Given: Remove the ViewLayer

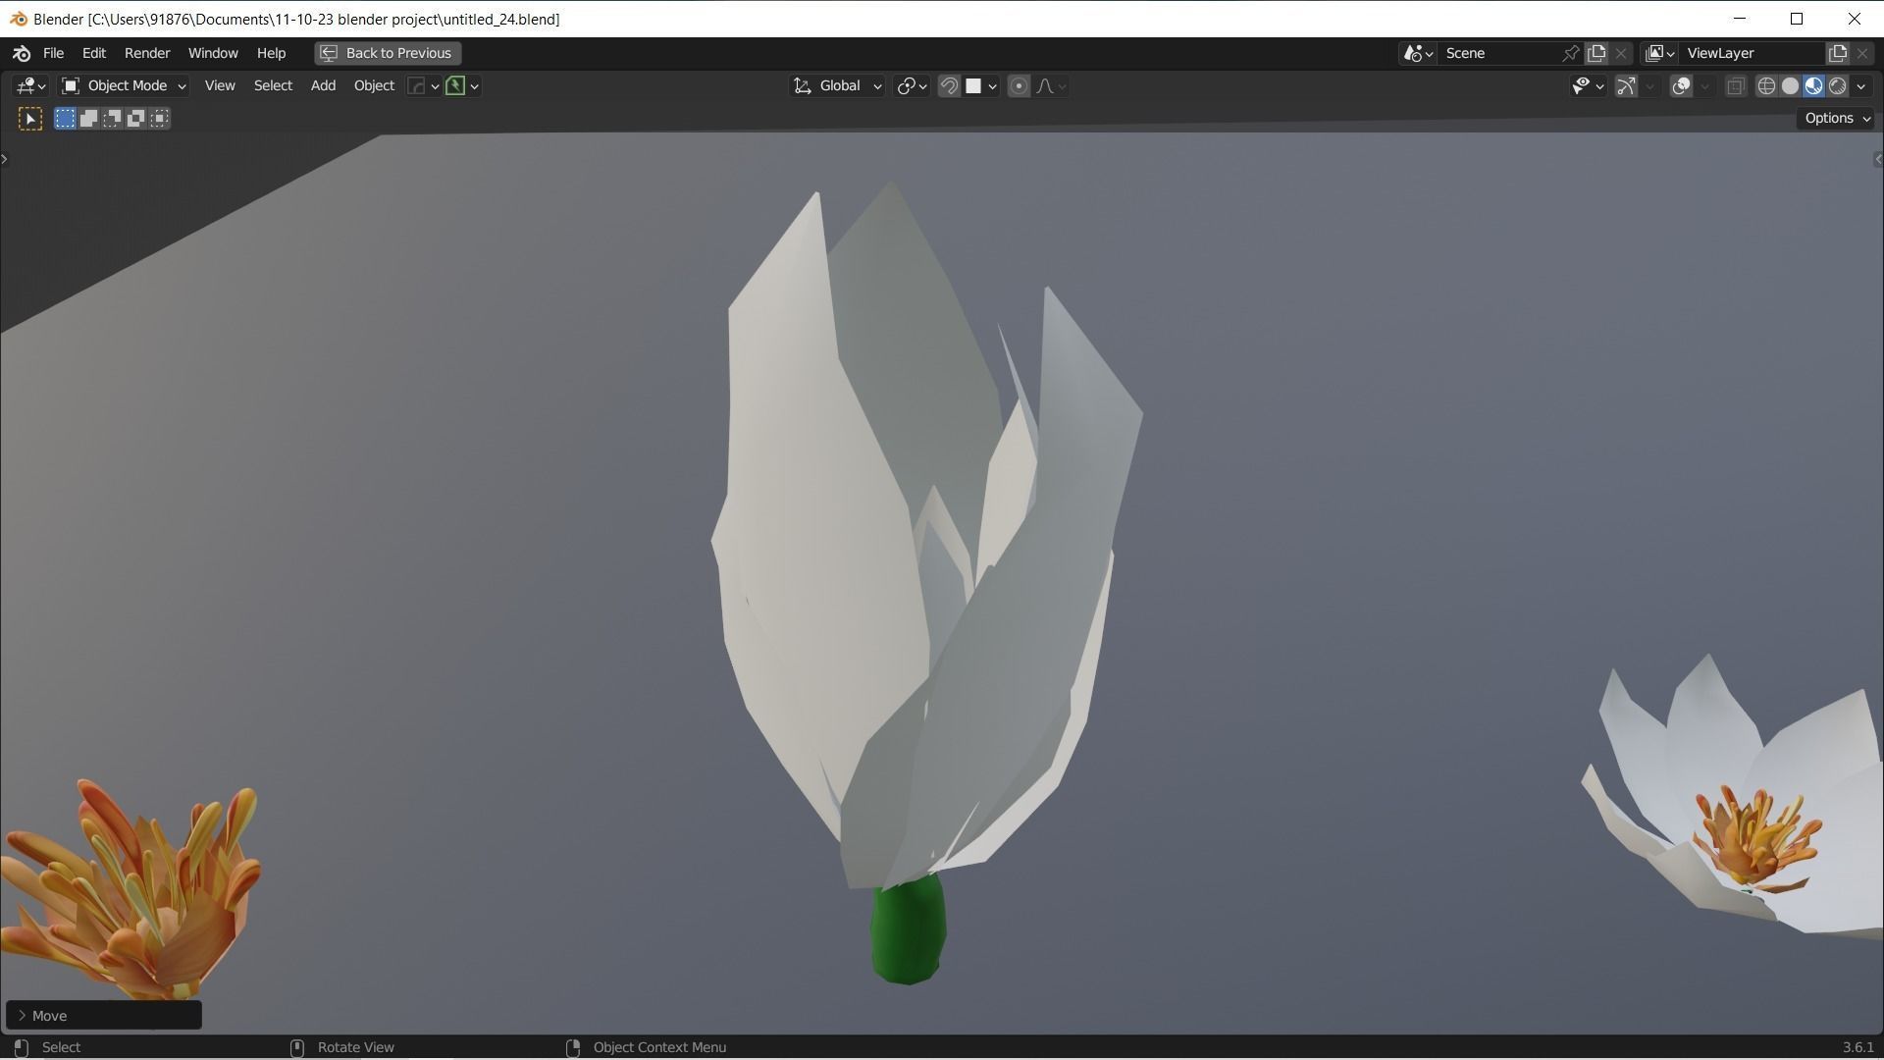Looking at the screenshot, I should 1862,53.
